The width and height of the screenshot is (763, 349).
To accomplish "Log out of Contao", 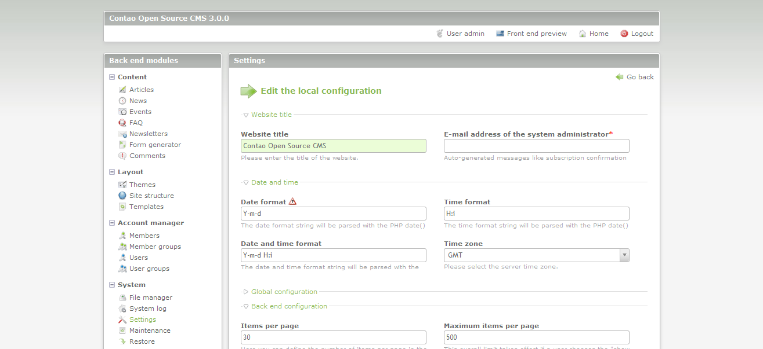I will pyautogui.click(x=642, y=33).
